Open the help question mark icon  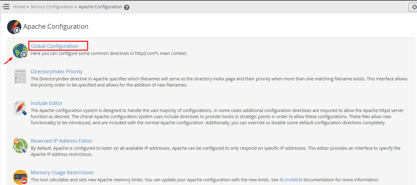[127, 7]
